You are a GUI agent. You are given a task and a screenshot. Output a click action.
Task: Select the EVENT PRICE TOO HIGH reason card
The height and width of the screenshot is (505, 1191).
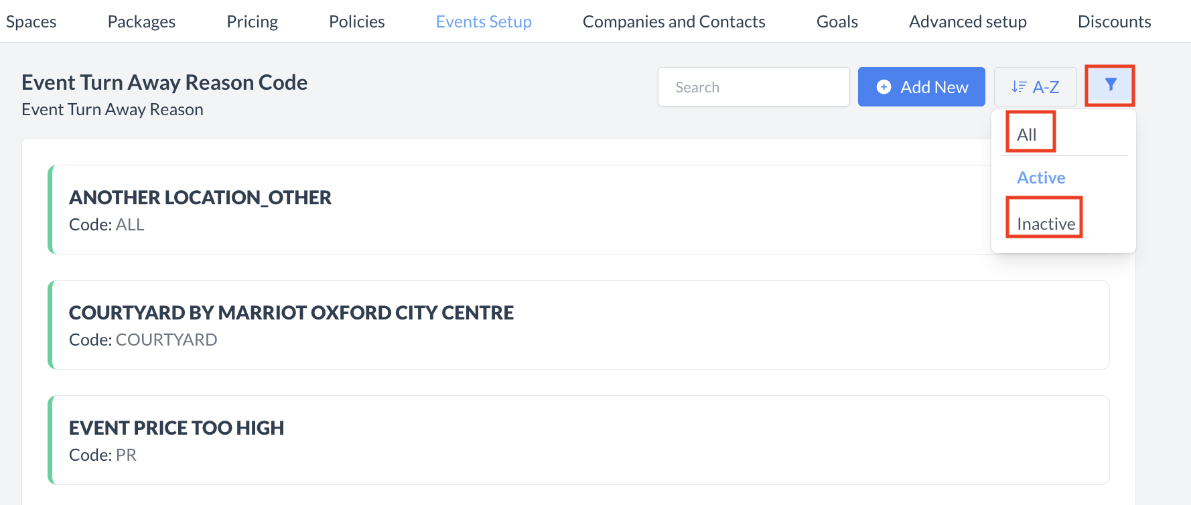(x=579, y=440)
